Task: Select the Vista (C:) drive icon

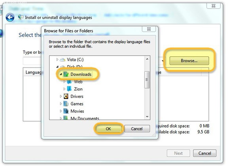Action: click(x=62, y=60)
